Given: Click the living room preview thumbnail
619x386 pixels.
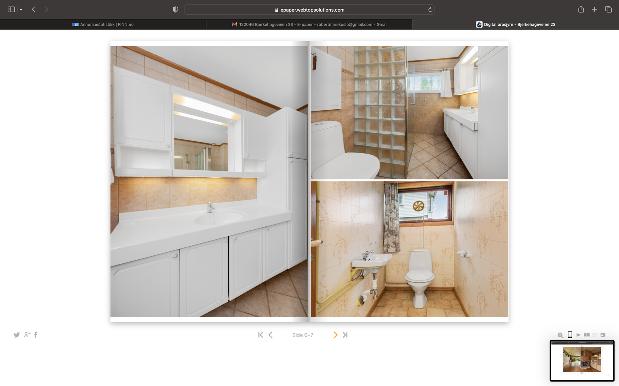Looking at the screenshot, I should coord(582,360).
